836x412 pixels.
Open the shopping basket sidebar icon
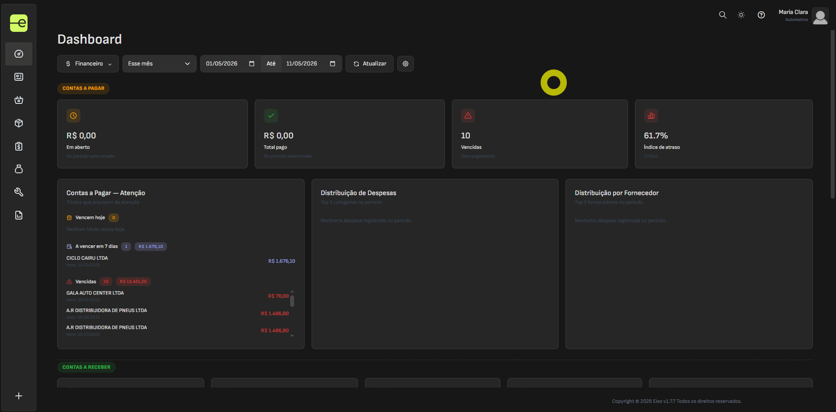pyautogui.click(x=19, y=100)
